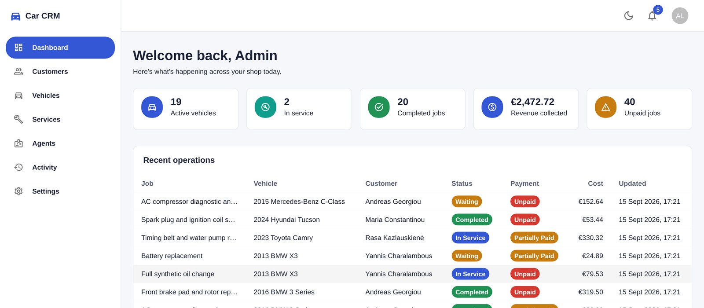Click the Updated column header
The image size is (704, 308).
tap(632, 183)
